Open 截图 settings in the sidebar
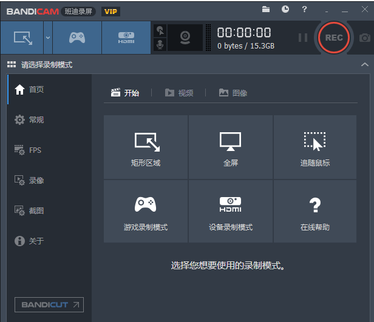Image resolution: width=374 pixels, height=322 pixels. pyautogui.click(x=50, y=210)
